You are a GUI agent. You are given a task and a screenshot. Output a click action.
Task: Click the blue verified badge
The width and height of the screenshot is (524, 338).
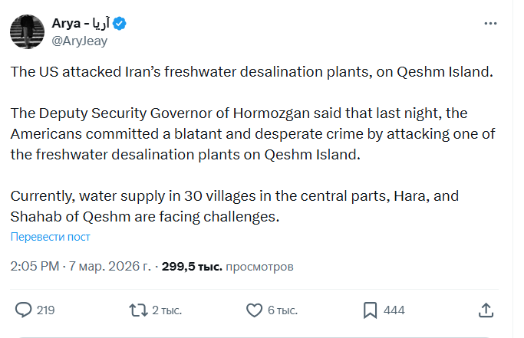[120, 24]
